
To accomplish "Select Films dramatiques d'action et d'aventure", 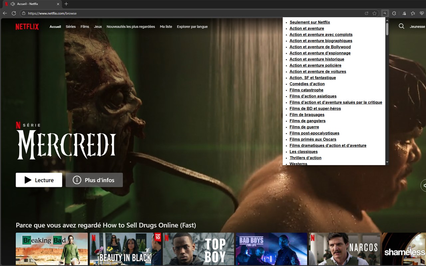I will [x=328, y=145].
